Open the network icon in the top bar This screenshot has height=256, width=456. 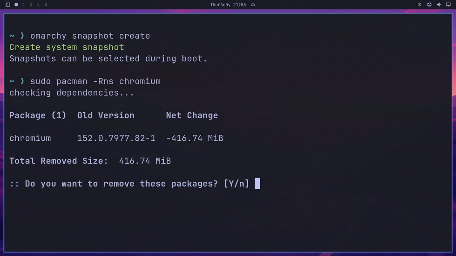pos(429,5)
